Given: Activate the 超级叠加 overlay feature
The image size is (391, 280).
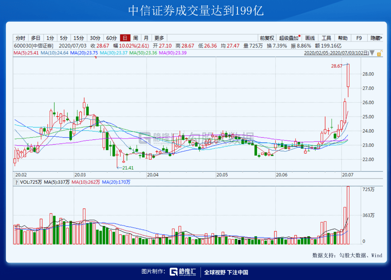Looking at the screenshot, I should click(x=289, y=38).
